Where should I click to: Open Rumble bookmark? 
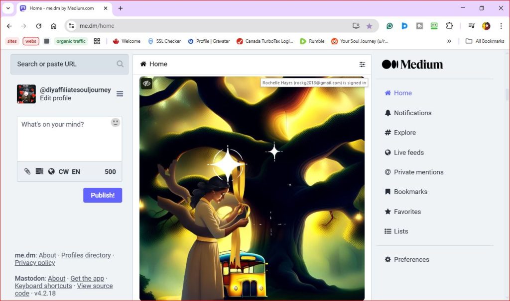312,41
